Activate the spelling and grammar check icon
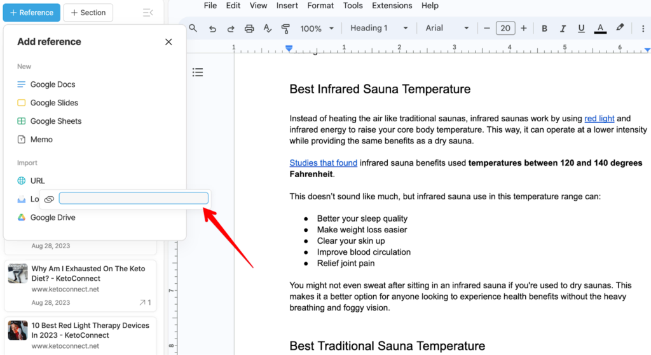The height and width of the screenshot is (355, 651). coord(268,29)
